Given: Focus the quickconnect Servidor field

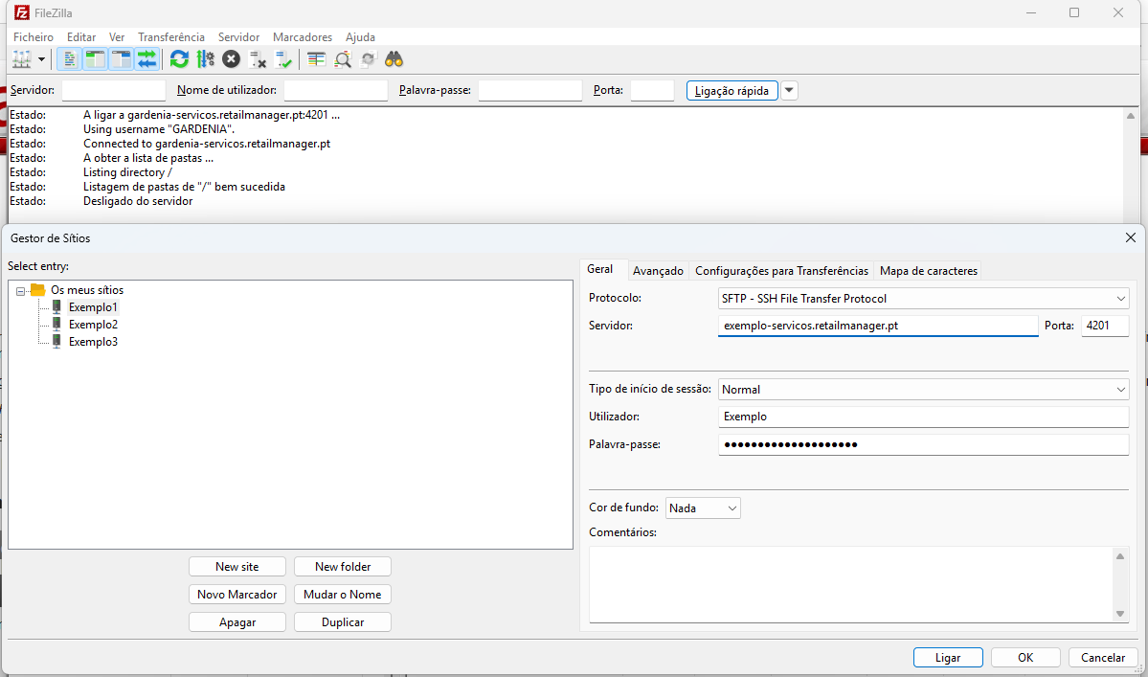Looking at the screenshot, I should coord(114,90).
